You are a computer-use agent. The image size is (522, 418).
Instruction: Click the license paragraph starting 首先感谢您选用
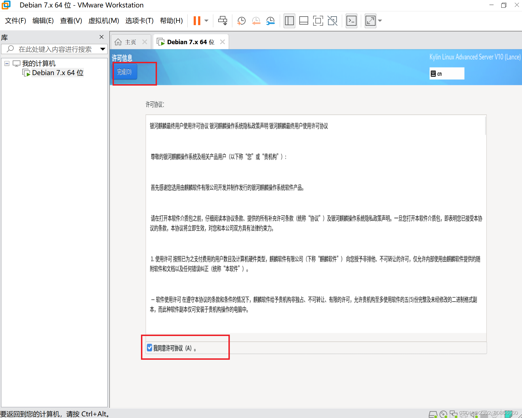[227, 188]
